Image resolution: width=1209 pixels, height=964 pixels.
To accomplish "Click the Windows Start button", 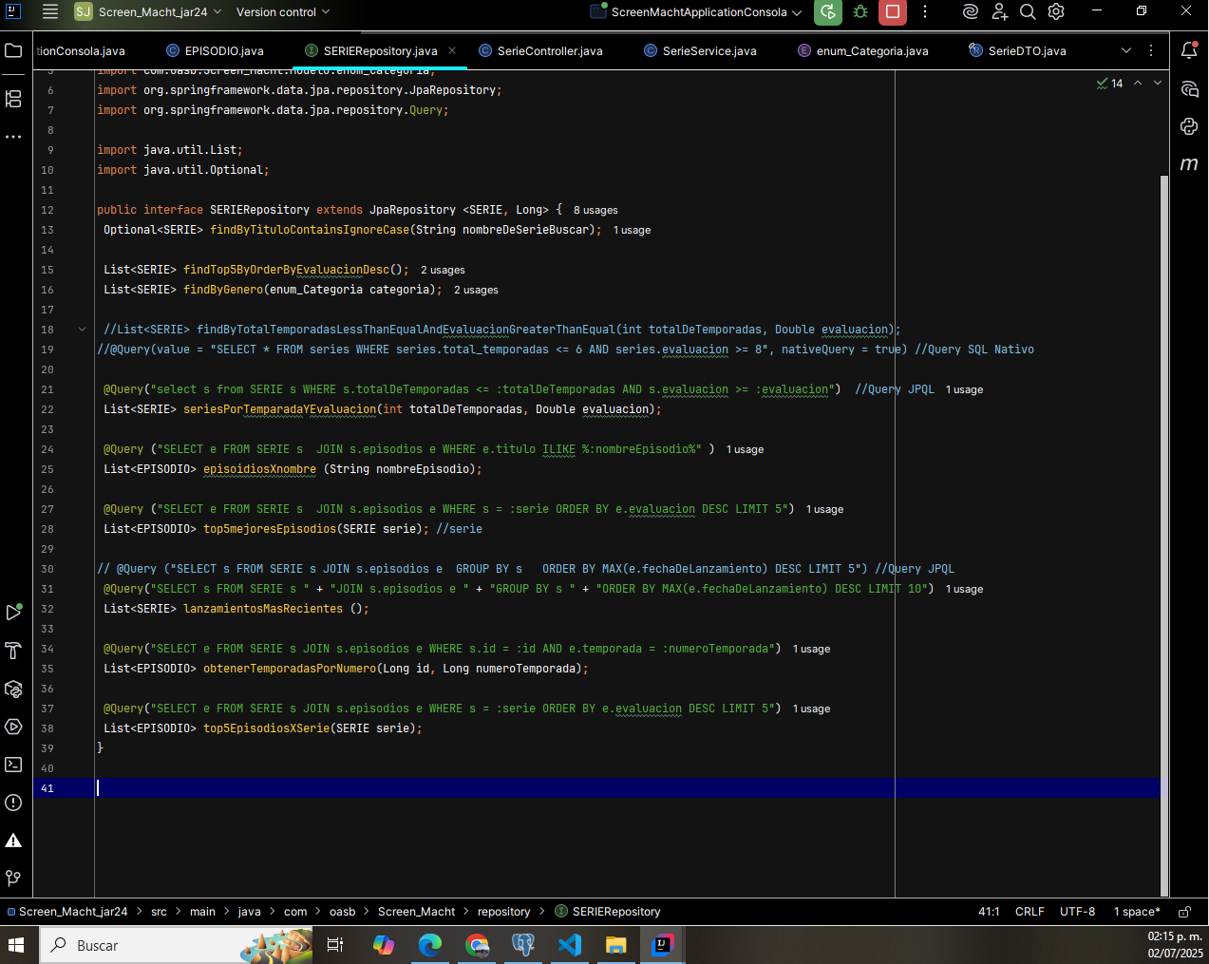I will pyautogui.click(x=16, y=945).
